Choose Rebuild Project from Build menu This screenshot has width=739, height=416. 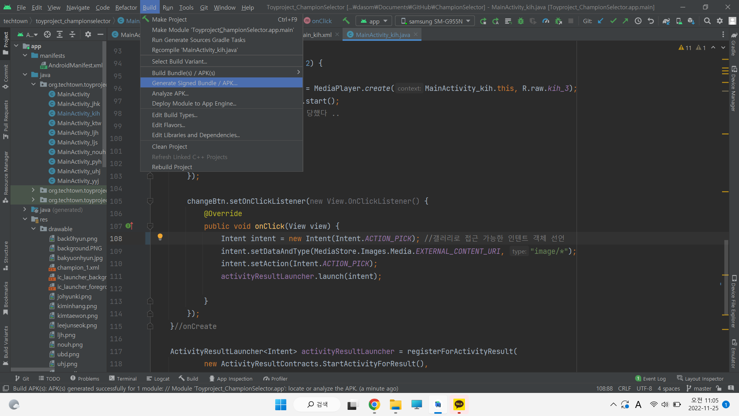click(x=221, y=167)
